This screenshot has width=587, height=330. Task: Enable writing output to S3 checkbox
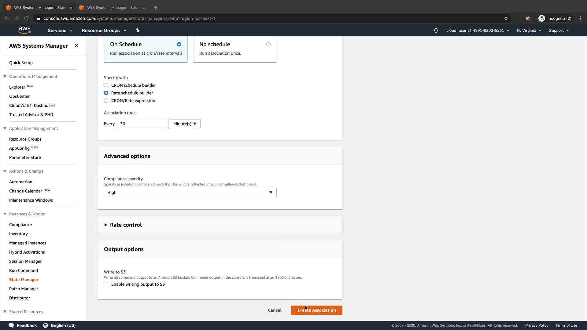pyautogui.click(x=106, y=284)
